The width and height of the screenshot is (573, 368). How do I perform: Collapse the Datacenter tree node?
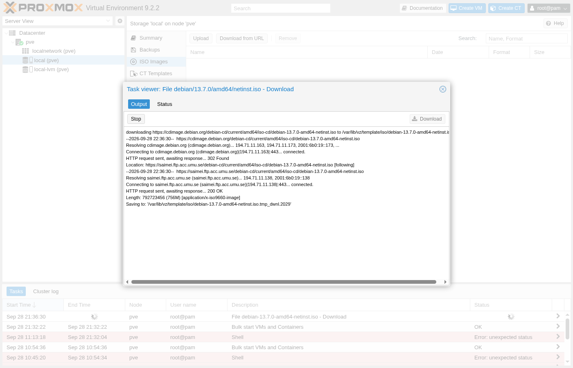click(x=6, y=33)
